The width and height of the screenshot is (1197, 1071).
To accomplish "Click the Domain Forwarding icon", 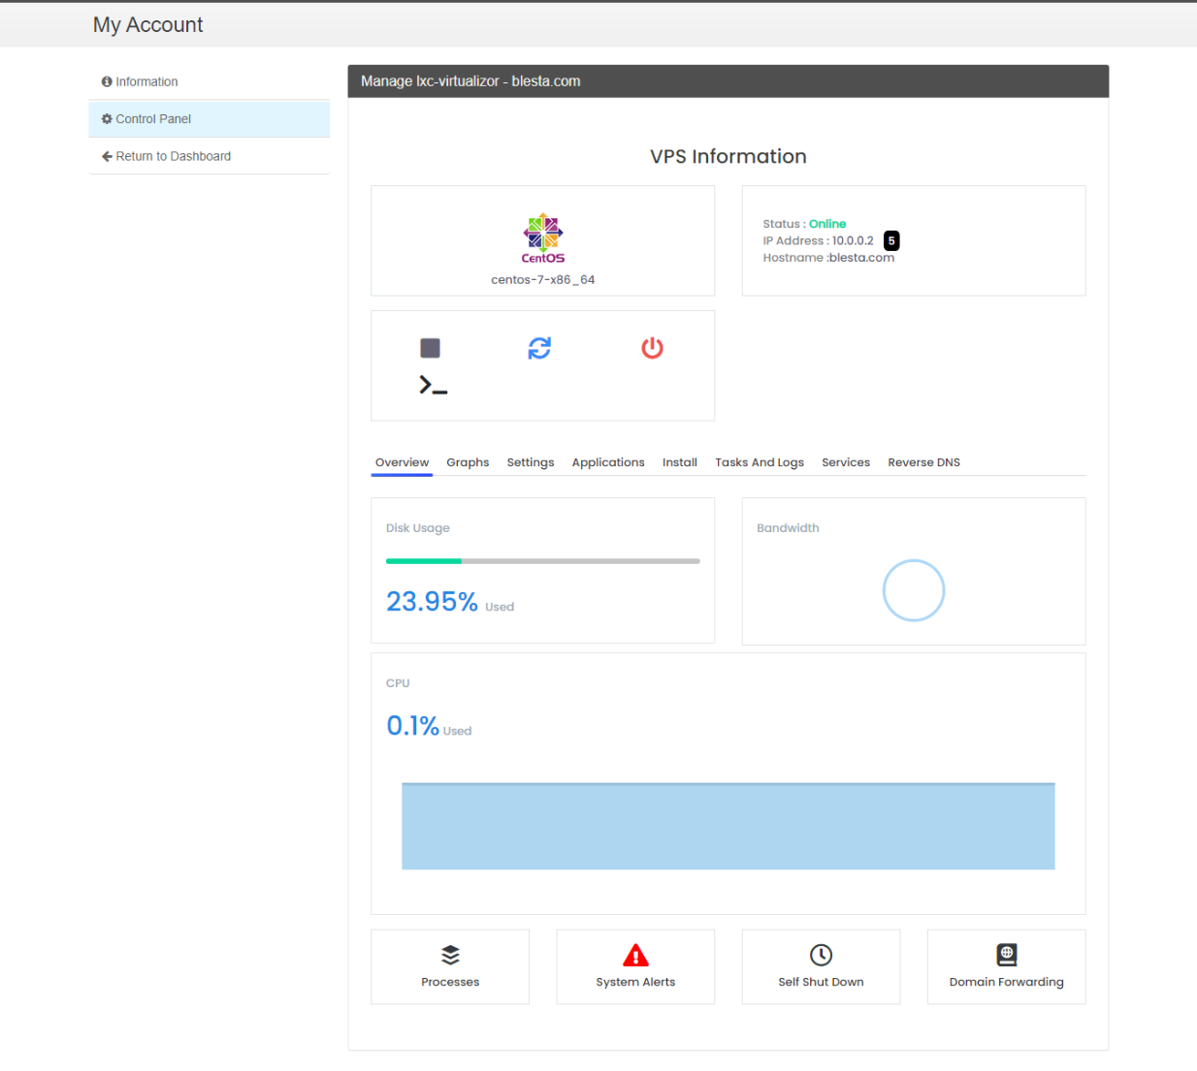I will coord(1005,954).
